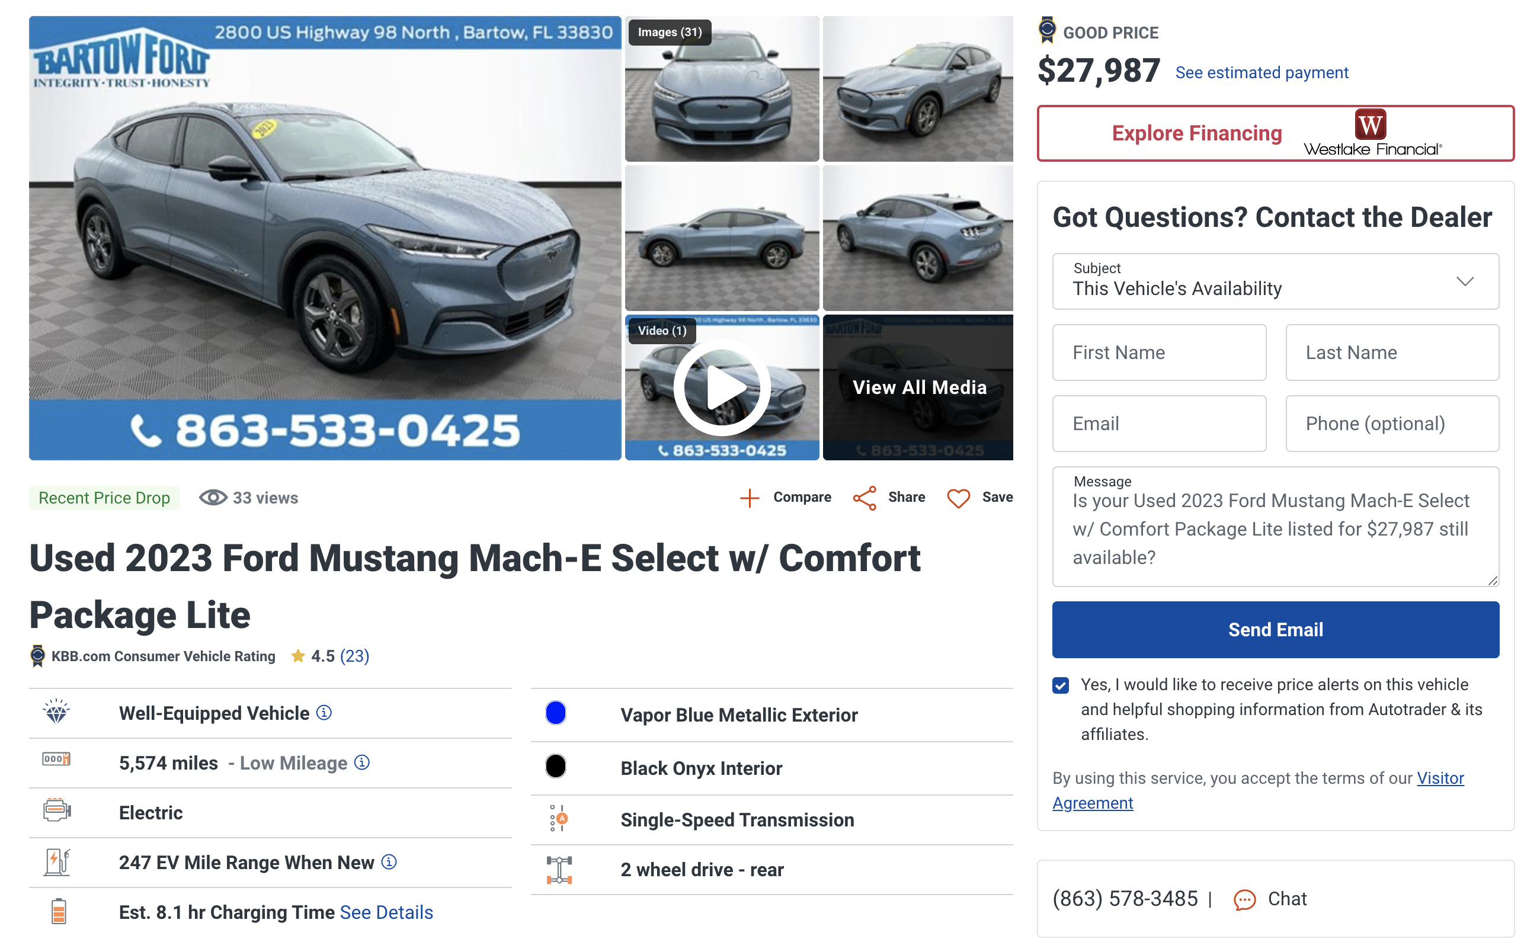Click '2 wheel drive - rear' text
Image resolution: width=1540 pixels, height=939 pixels.
[702, 870]
